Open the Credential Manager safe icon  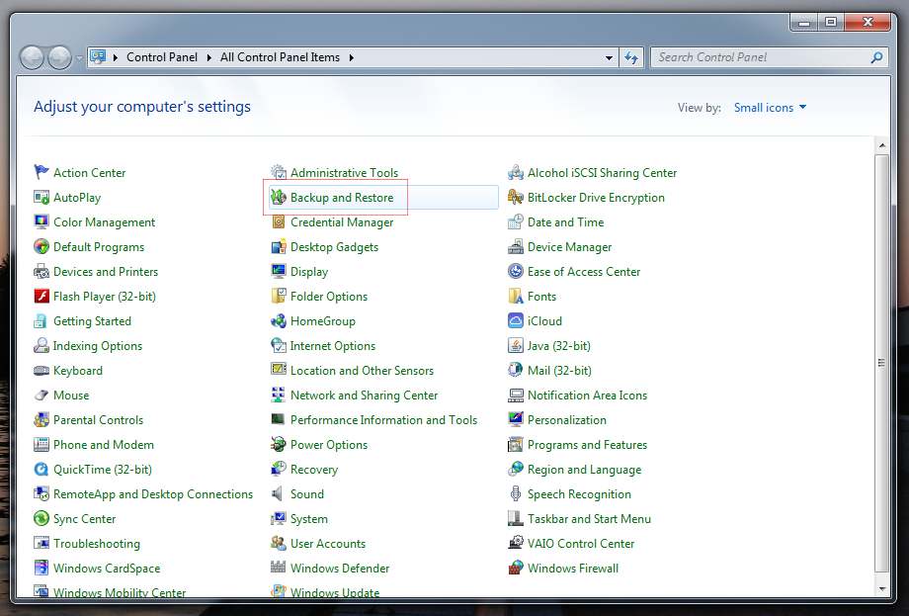(x=279, y=222)
